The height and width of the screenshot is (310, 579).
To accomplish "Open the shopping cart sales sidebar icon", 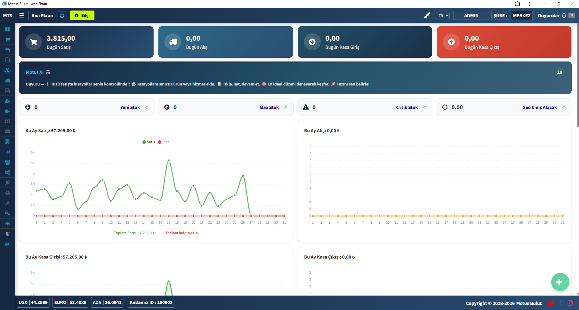I will 8,39.
